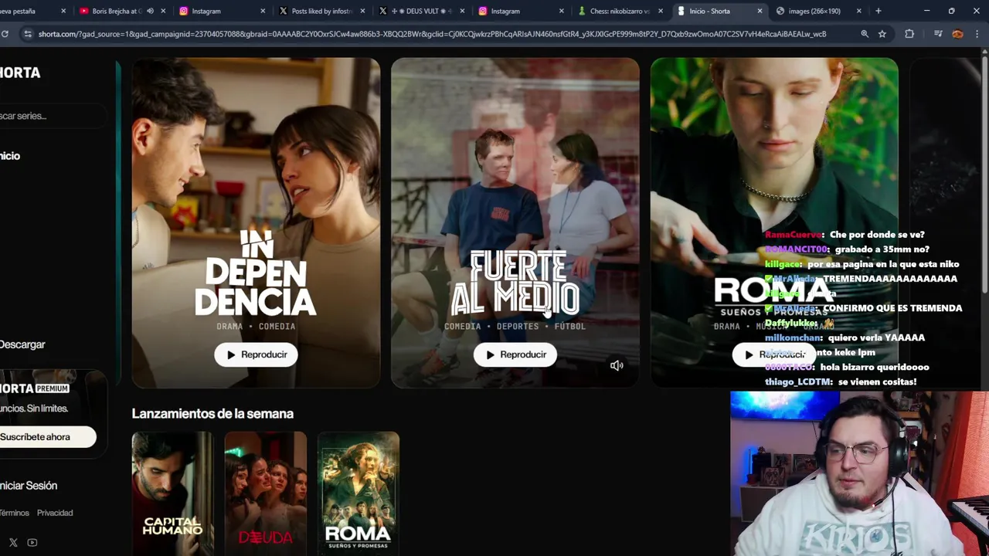Click the Lanzamientos de la semana heading

[x=212, y=414]
